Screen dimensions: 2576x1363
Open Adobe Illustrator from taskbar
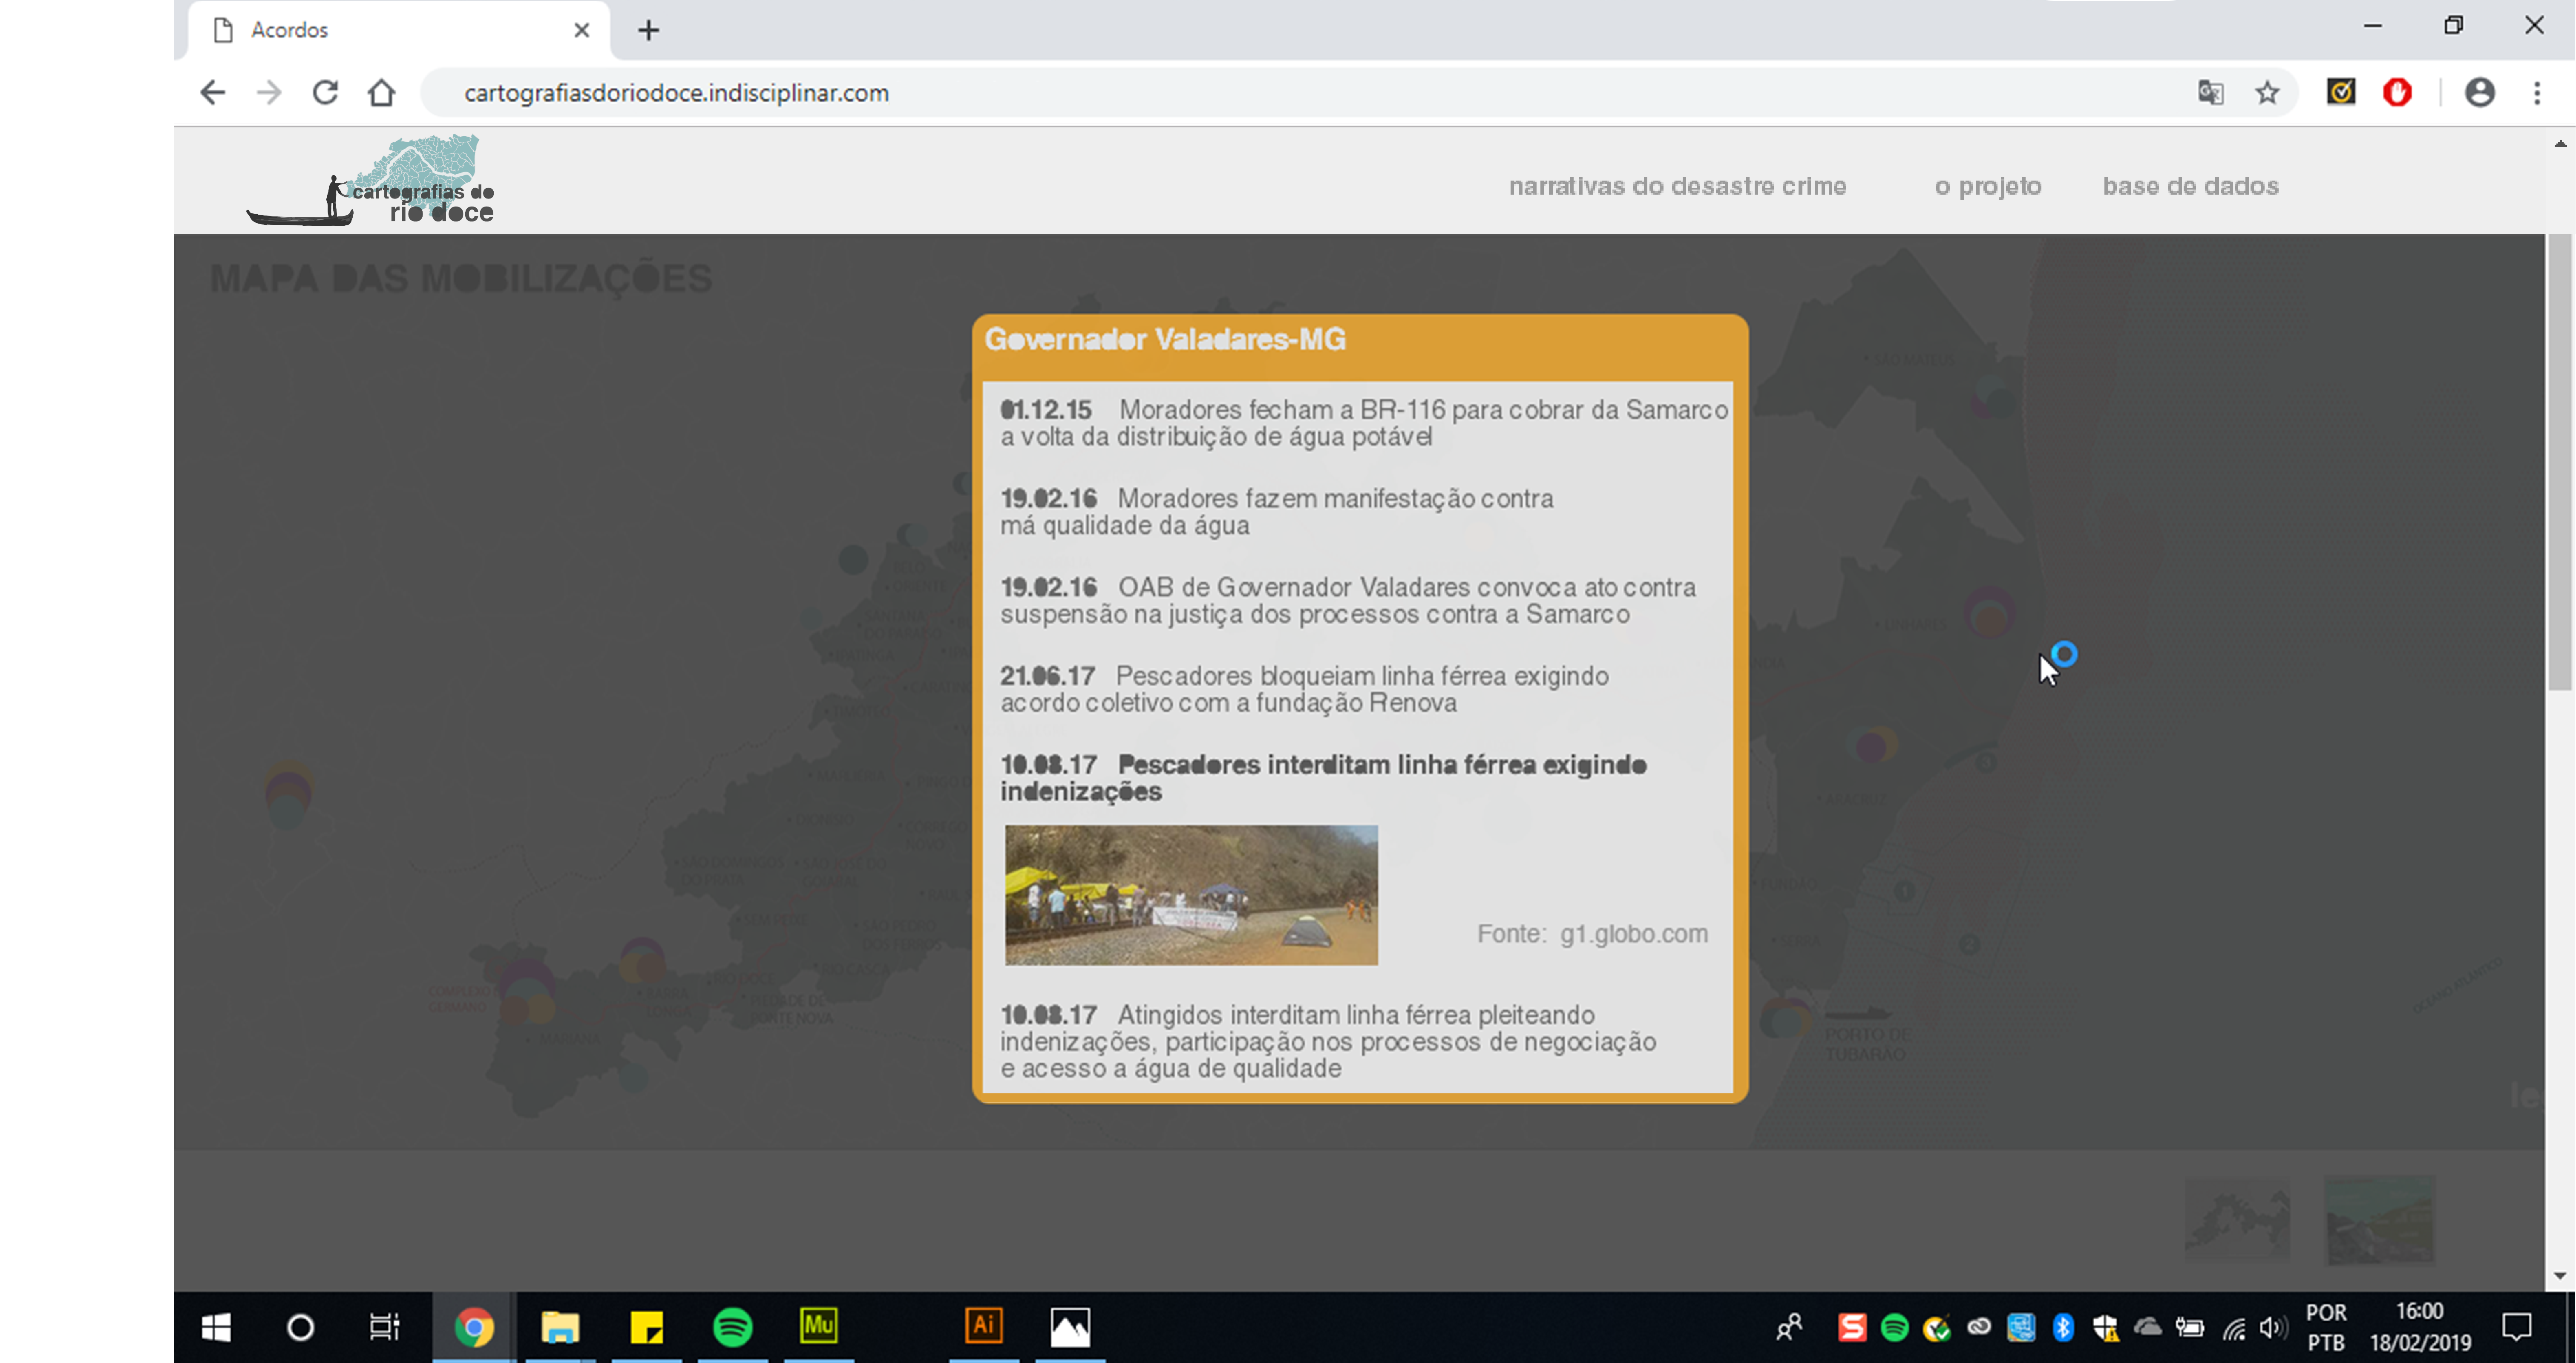coord(983,1327)
